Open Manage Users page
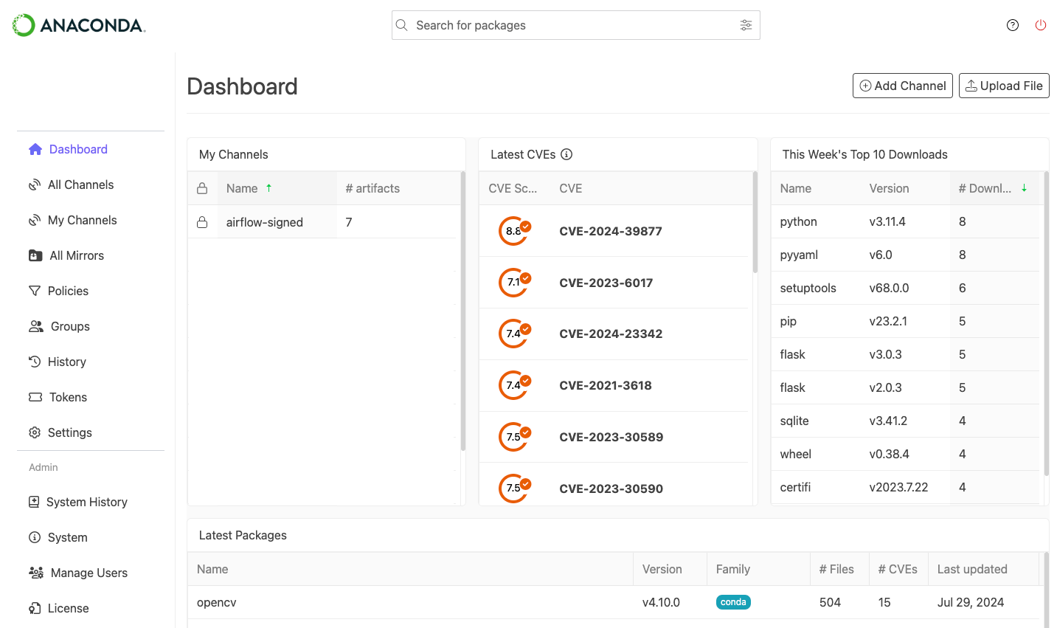The image size is (1057, 628). tap(77, 573)
